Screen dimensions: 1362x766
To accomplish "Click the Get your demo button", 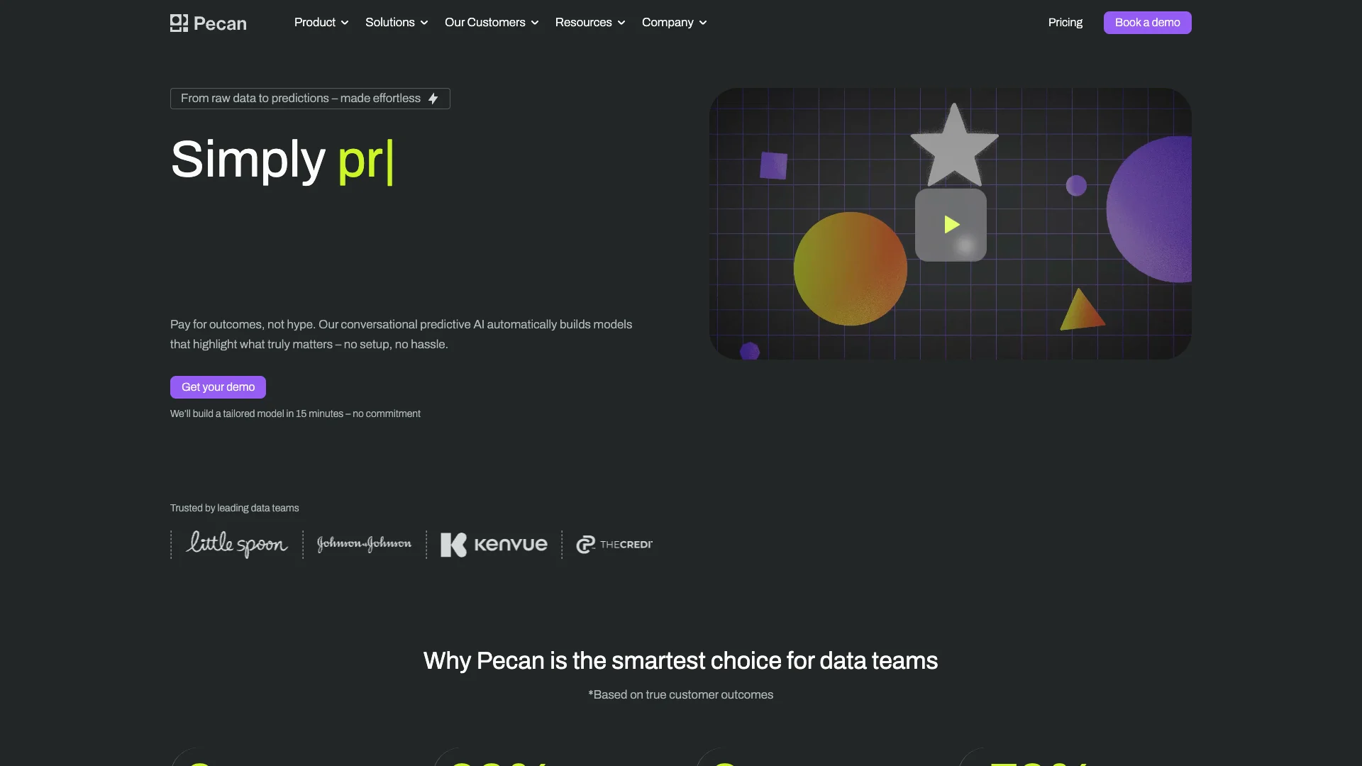I will 218,387.
